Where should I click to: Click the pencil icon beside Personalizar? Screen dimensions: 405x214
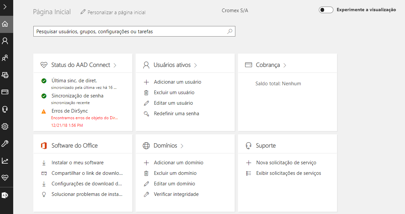tap(83, 12)
